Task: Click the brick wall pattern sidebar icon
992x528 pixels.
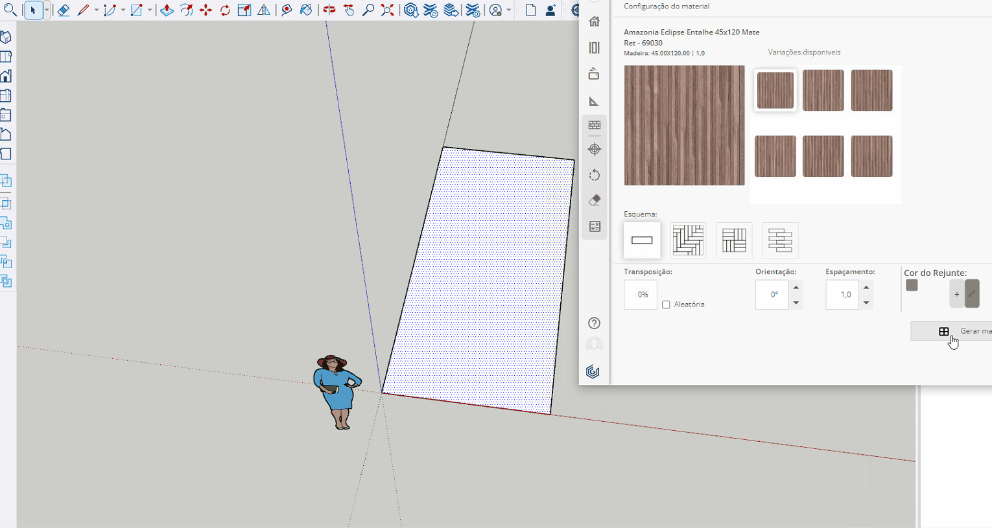Action: coord(594,125)
